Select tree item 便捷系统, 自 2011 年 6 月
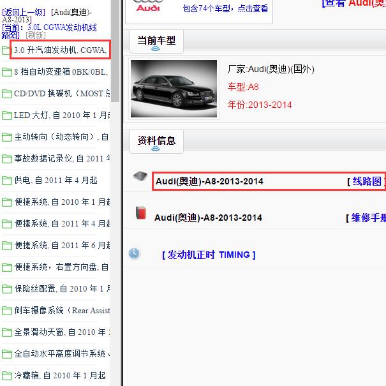386x386 pixels. pos(62,245)
